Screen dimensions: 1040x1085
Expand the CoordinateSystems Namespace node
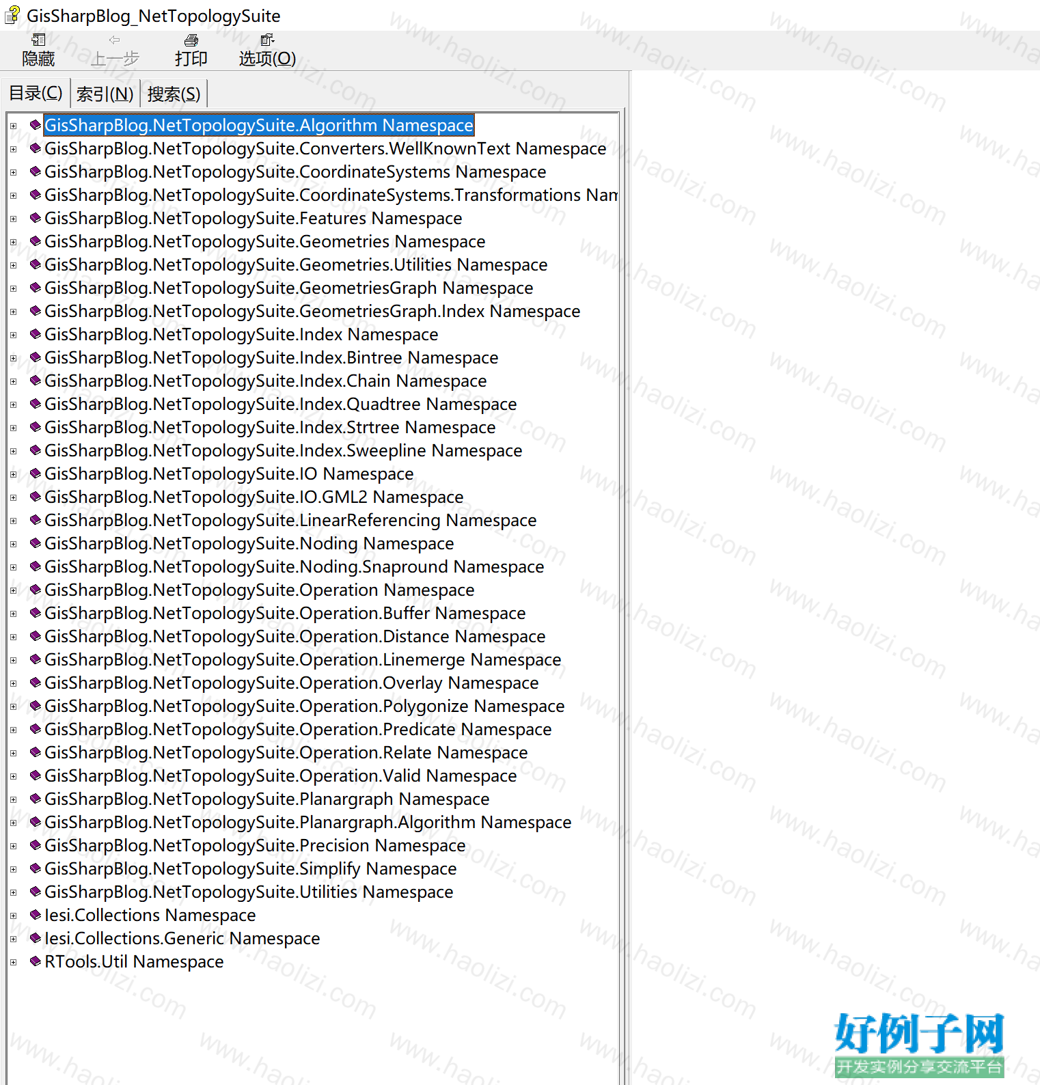click(13, 172)
